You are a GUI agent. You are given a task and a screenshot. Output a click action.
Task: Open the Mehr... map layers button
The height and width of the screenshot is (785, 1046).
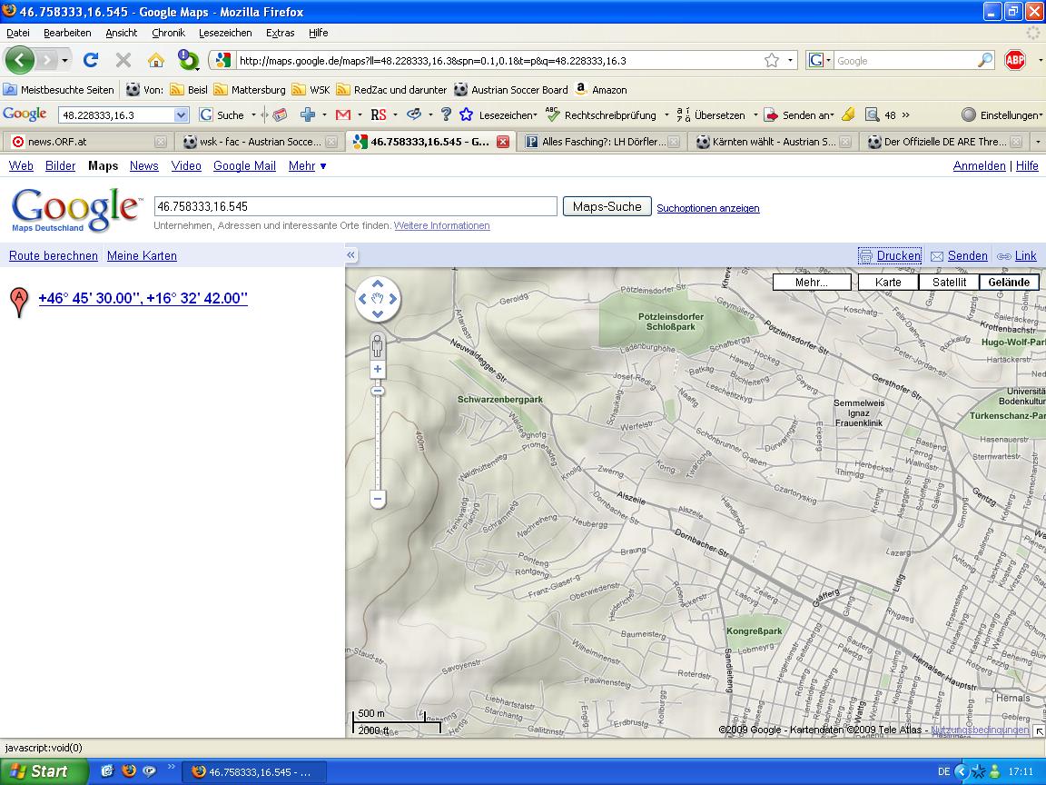coord(812,283)
